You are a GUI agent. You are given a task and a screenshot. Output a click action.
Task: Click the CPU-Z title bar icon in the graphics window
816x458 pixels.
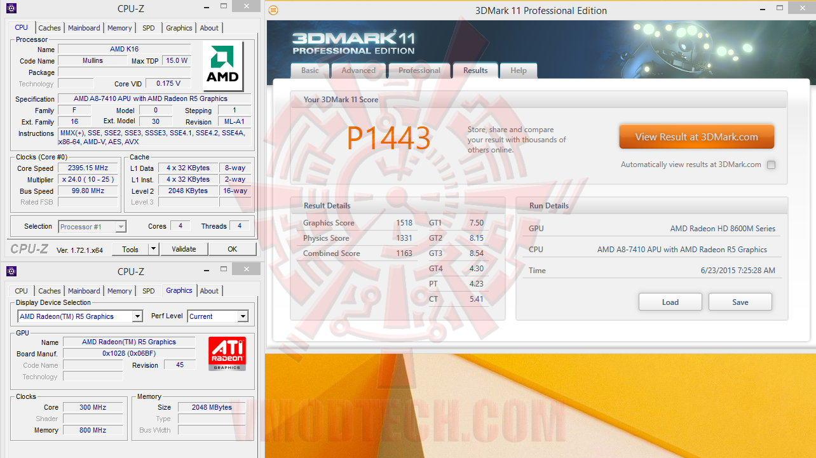(11, 271)
